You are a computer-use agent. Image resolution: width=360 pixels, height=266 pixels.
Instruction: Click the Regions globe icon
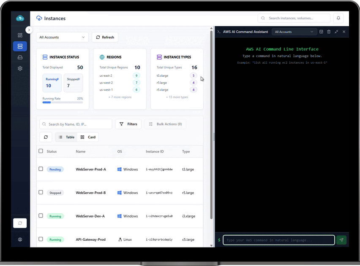[102, 57]
